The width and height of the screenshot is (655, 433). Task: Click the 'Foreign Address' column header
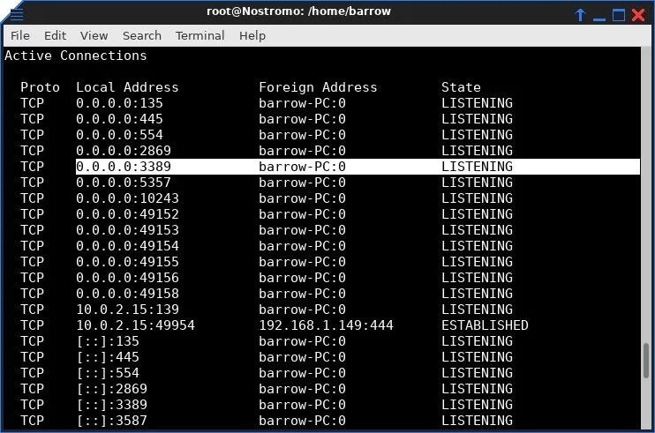pyautogui.click(x=318, y=87)
